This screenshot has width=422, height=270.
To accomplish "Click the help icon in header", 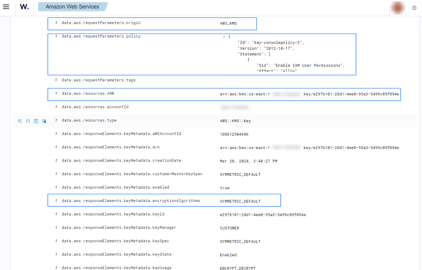I will click(x=414, y=8).
